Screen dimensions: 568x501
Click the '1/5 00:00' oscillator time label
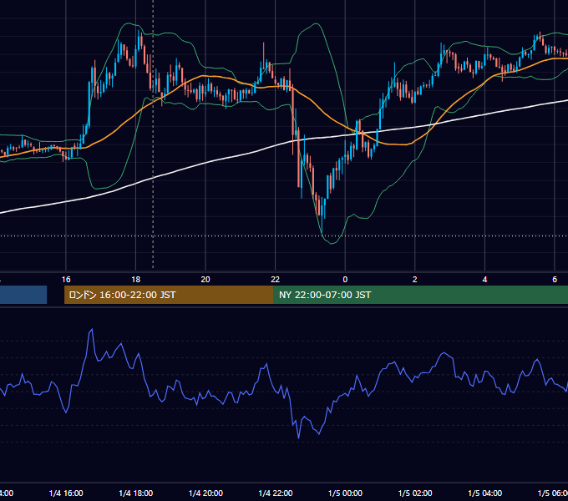(345, 493)
